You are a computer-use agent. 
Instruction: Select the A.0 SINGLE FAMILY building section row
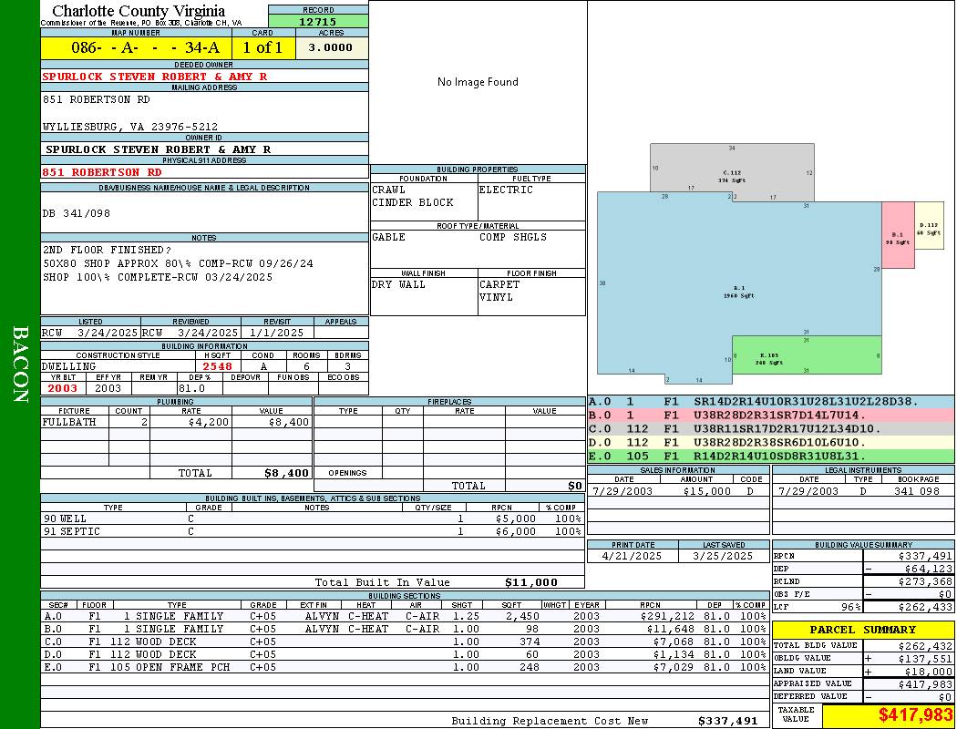click(405, 616)
